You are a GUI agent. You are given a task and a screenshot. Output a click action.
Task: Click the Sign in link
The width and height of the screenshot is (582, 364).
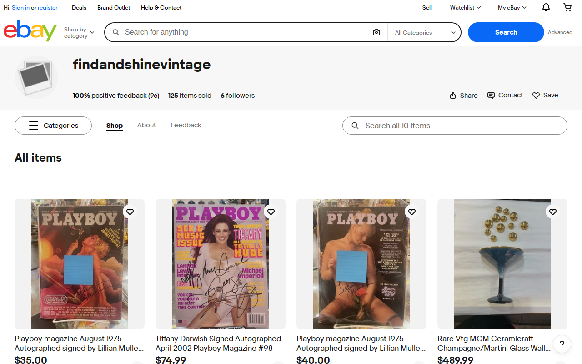coord(20,8)
